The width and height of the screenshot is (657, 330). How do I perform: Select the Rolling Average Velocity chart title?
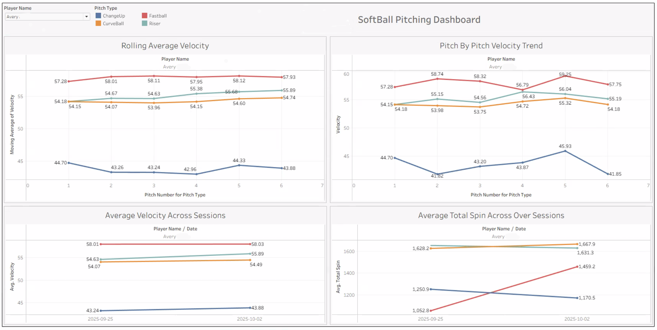tap(165, 46)
